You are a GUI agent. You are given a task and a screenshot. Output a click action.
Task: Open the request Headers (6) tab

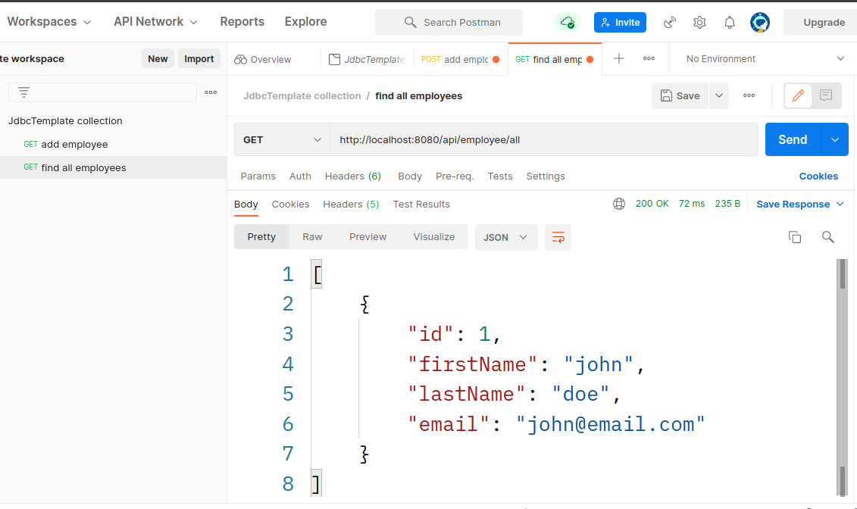point(352,176)
